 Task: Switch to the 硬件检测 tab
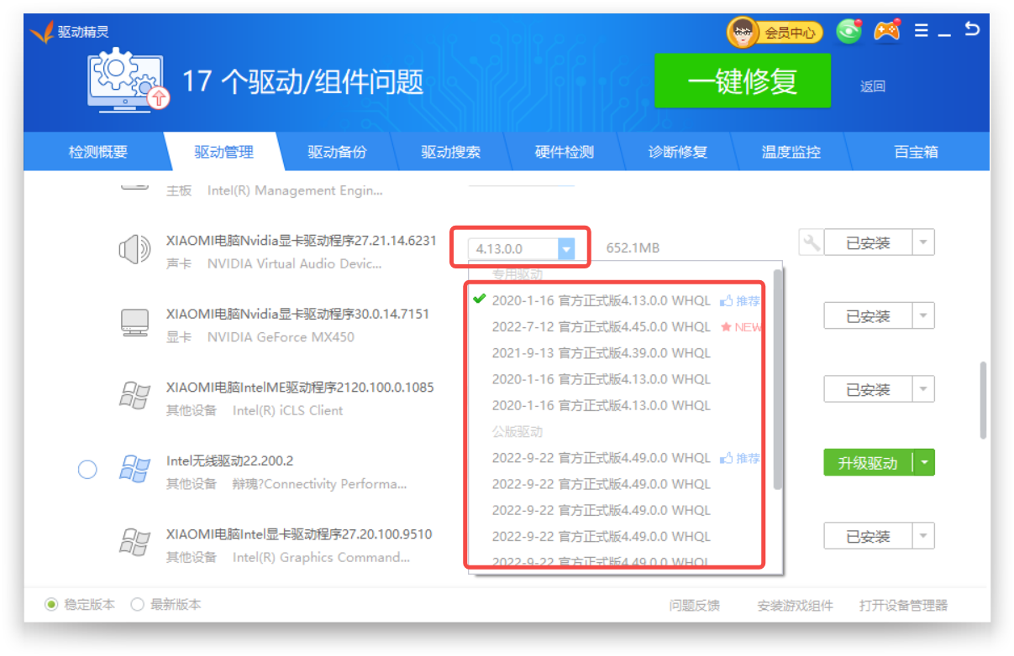pos(564,153)
